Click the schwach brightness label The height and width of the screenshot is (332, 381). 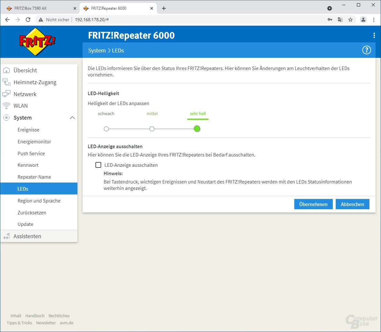coord(106,113)
